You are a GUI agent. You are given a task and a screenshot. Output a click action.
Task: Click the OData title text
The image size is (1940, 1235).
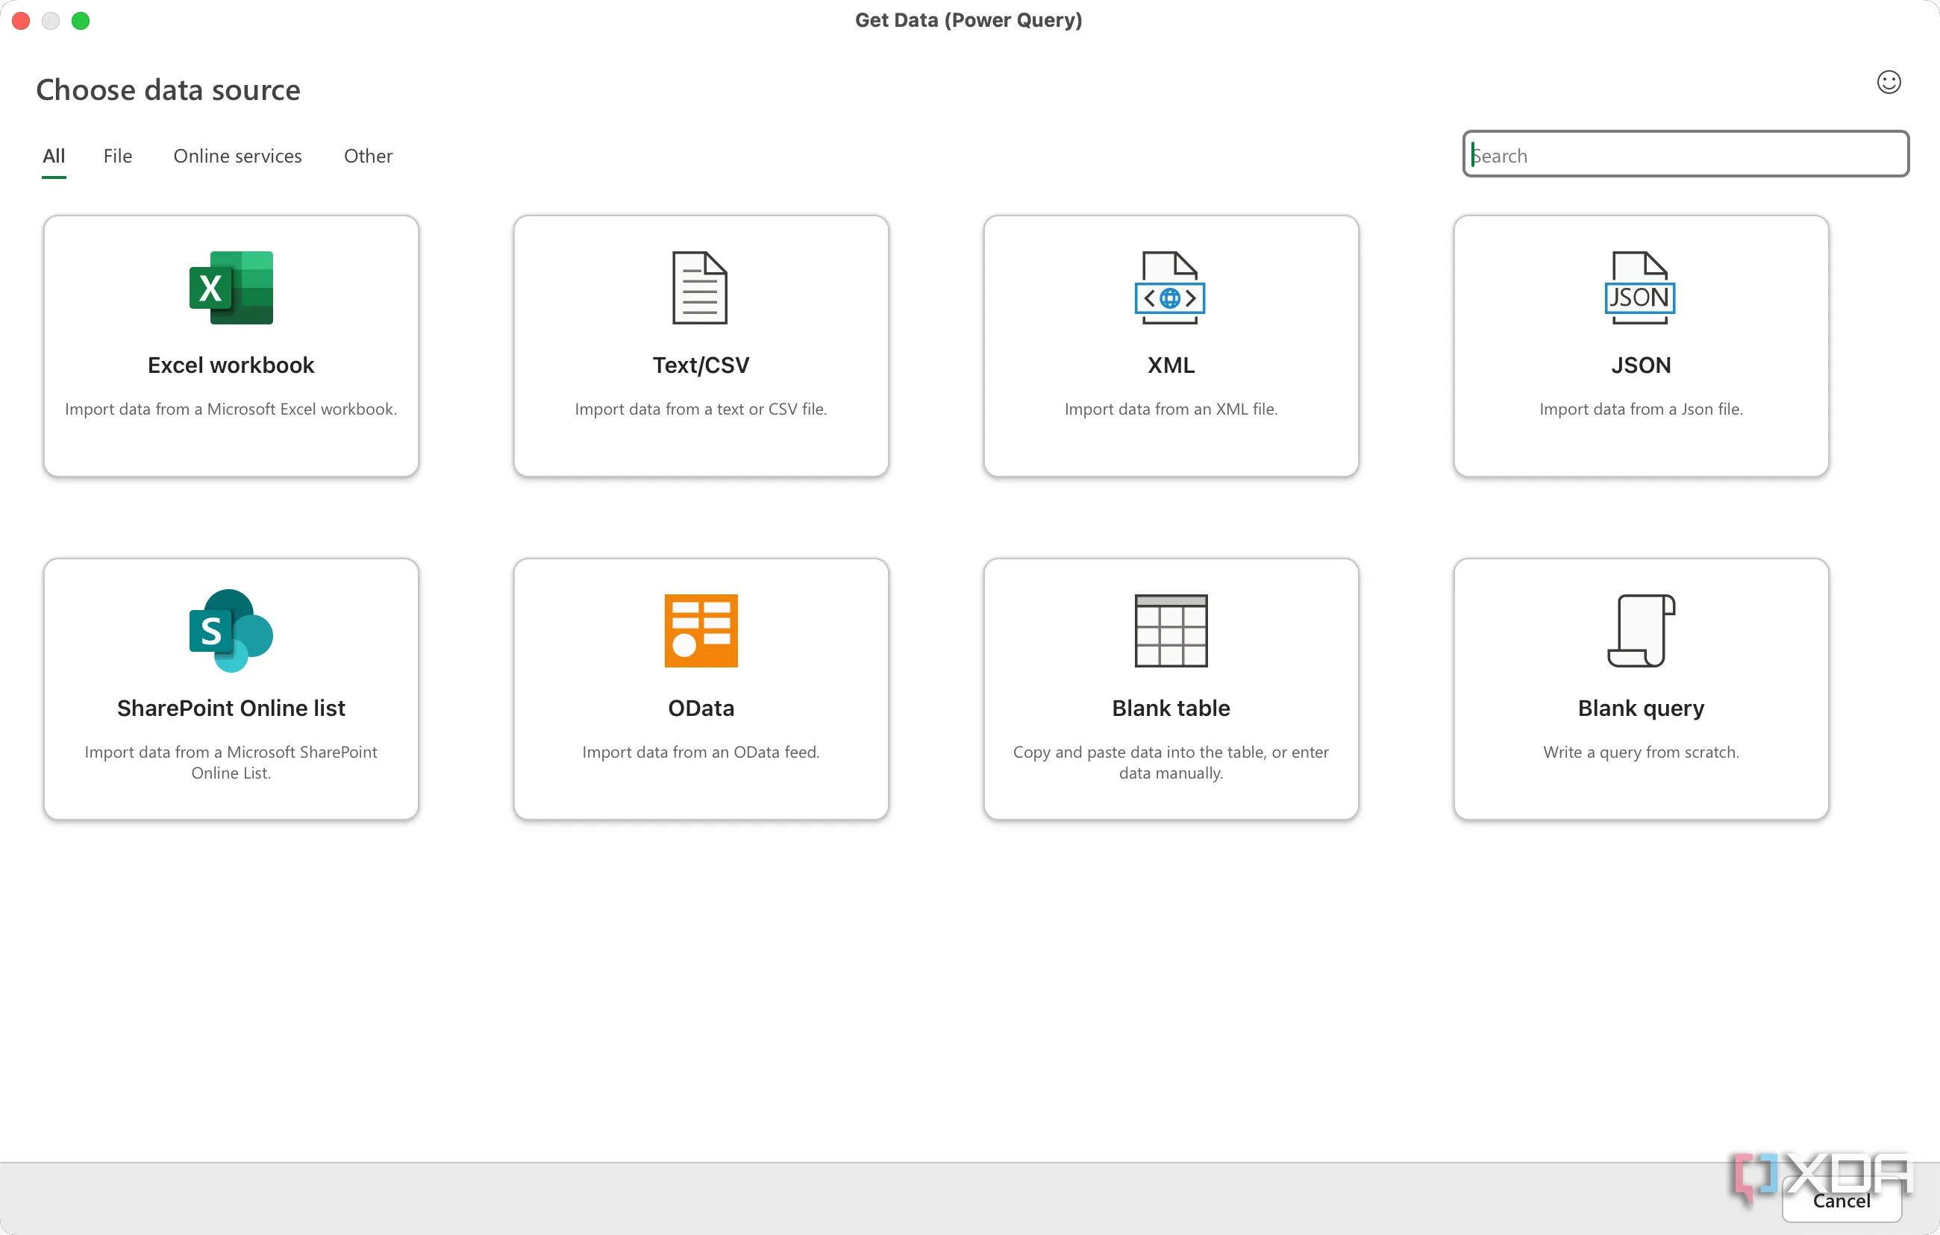(701, 708)
